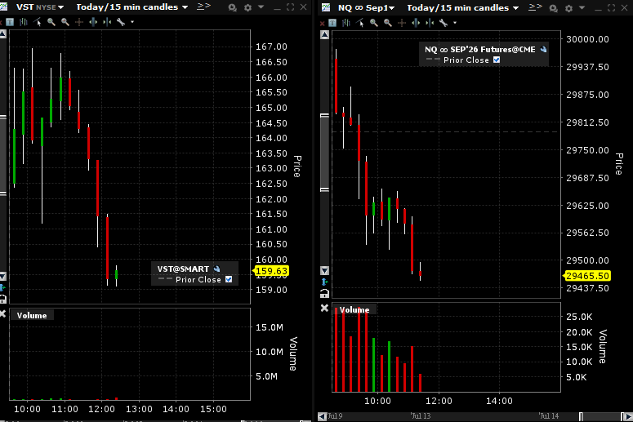Click down arrow on NQ price scale scrollbar
Screen dimensions: 633x422
pyautogui.click(x=324, y=270)
